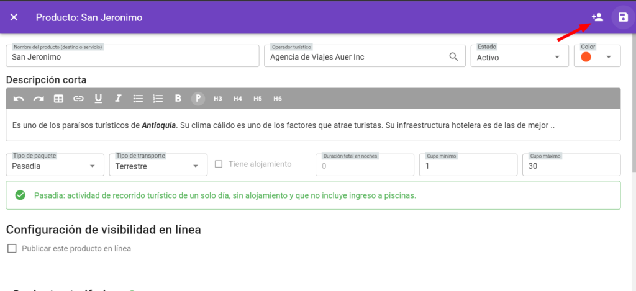
Task: Click the redo icon in editor toolbar
Action: point(39,99)
